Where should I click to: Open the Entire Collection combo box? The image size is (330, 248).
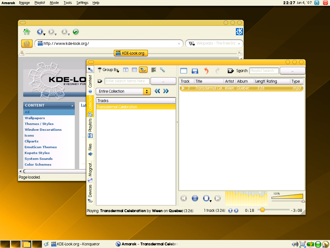(x=123, y=91)
